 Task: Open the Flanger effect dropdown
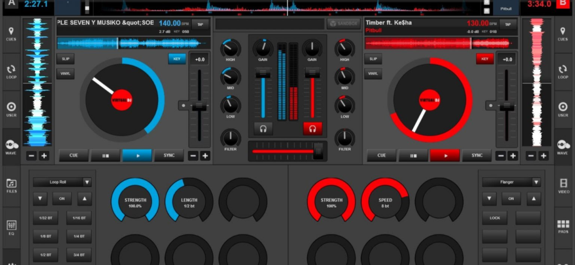click(x=511, y=182)
